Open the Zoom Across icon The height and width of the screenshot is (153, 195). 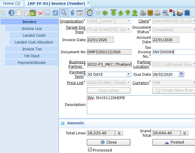[x=165, y=13]
